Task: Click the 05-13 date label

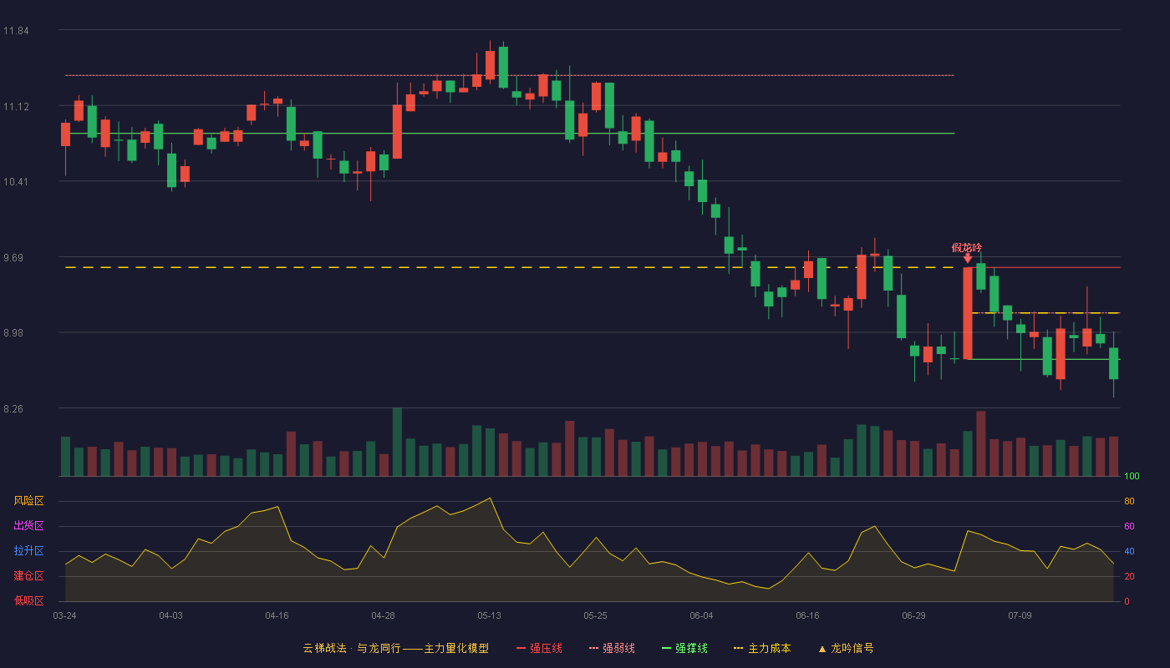Action: pyautogui.click(x=489, y=615)
